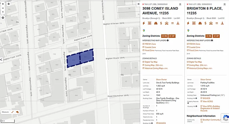
Task: Open Historical Zoning Maps in Coney Island panel
Action: point(155,68)
